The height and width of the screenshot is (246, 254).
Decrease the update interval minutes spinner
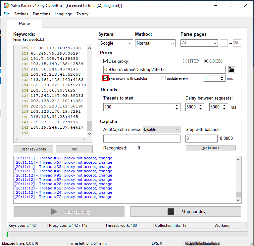(x=222, y=80)
